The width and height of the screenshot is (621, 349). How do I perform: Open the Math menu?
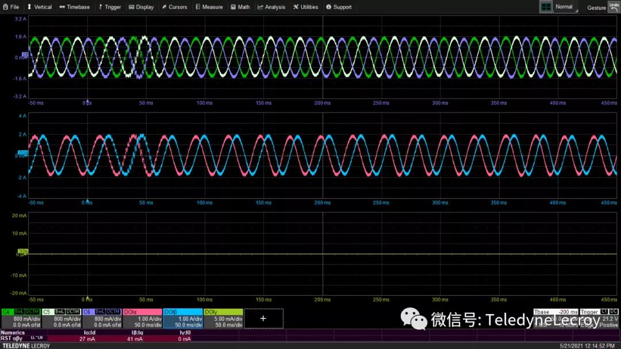pyautogui.click(x=240, y=7)
